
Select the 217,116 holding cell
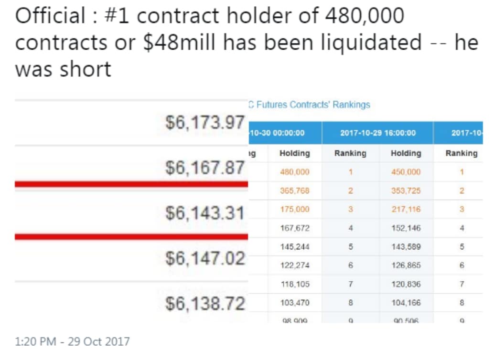point(406,209)
